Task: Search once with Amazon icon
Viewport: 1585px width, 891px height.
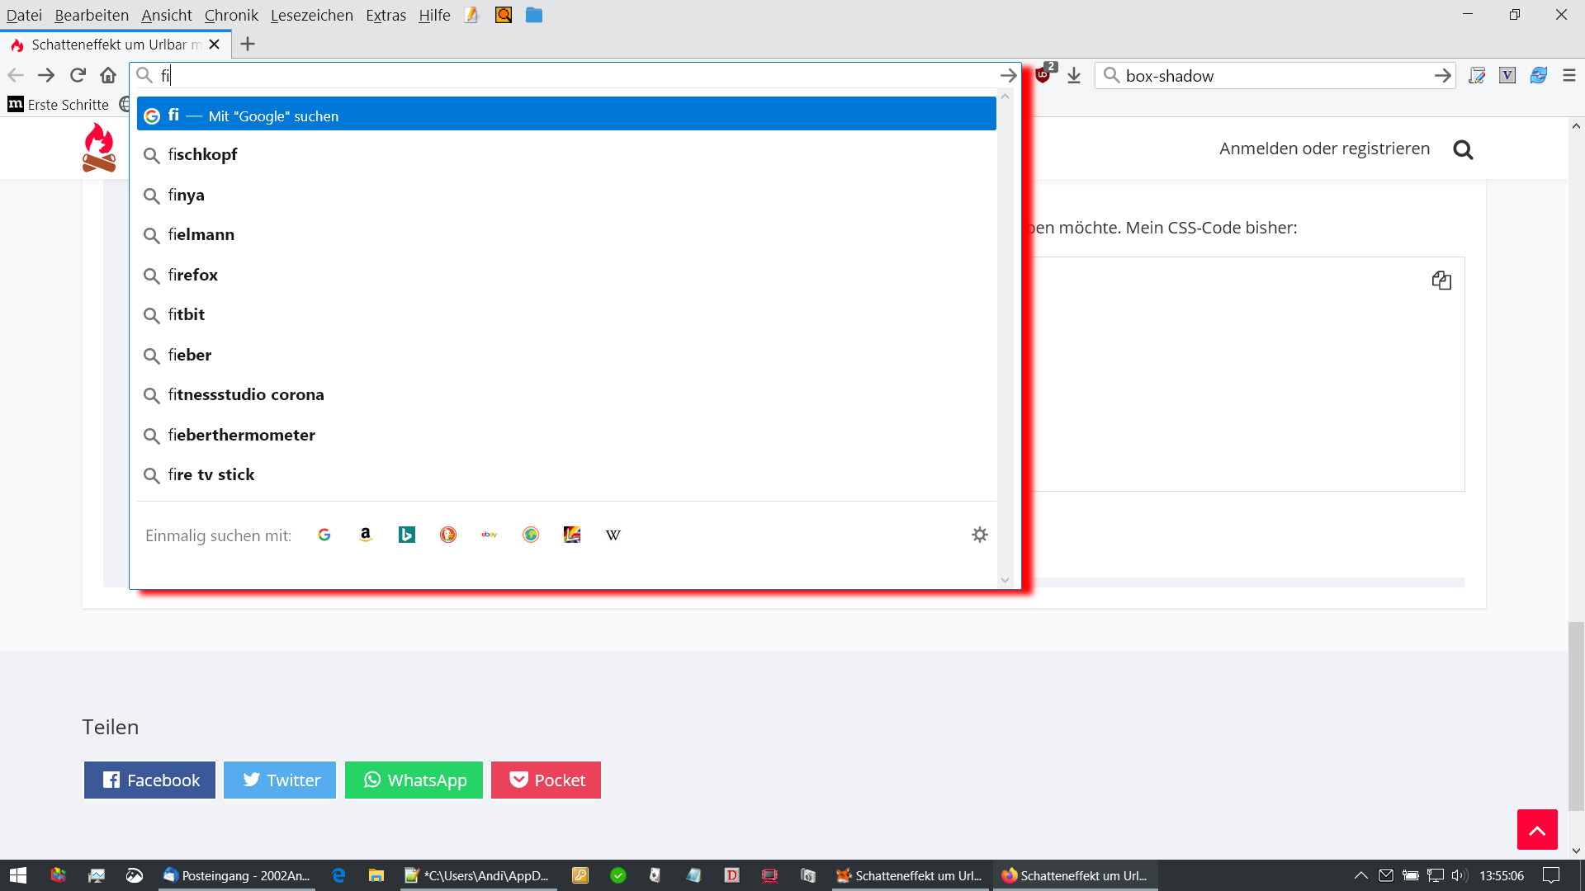Action: point(366,535)
